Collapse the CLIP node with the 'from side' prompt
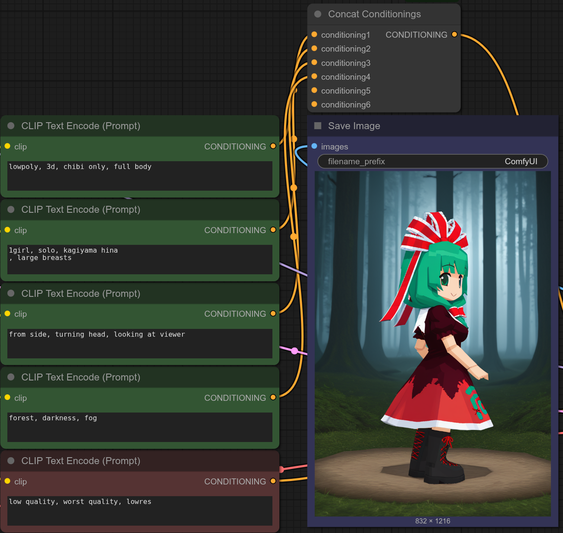 [11, 293]
